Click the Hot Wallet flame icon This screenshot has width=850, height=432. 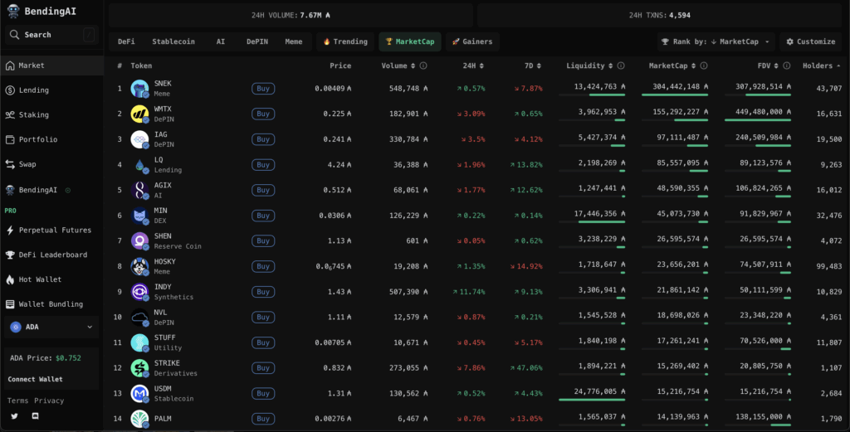tap(10, 279)
